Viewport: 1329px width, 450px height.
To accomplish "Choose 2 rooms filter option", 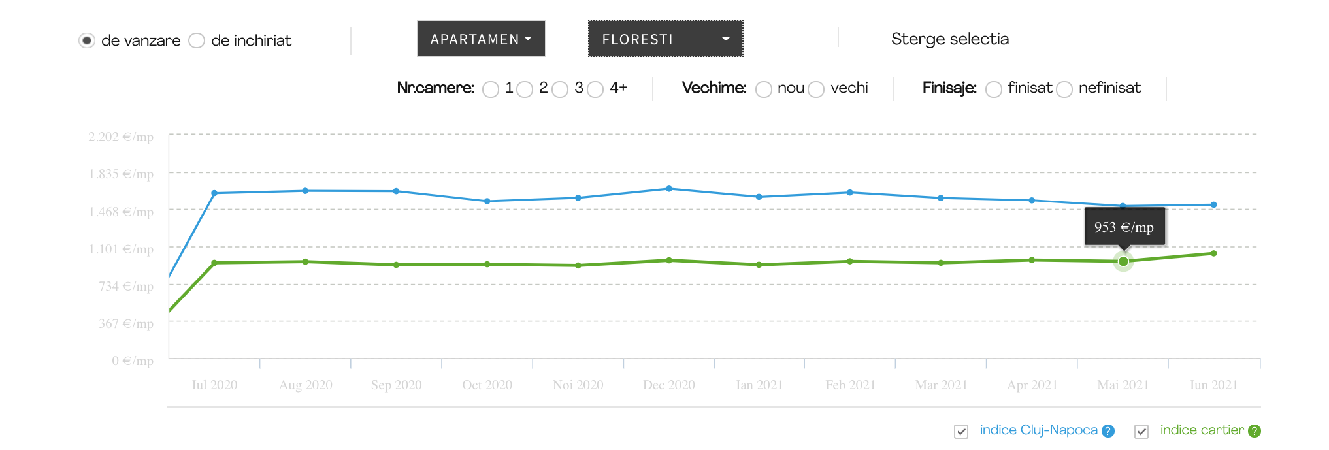I will pyautogui.click(x=525, y=89).
